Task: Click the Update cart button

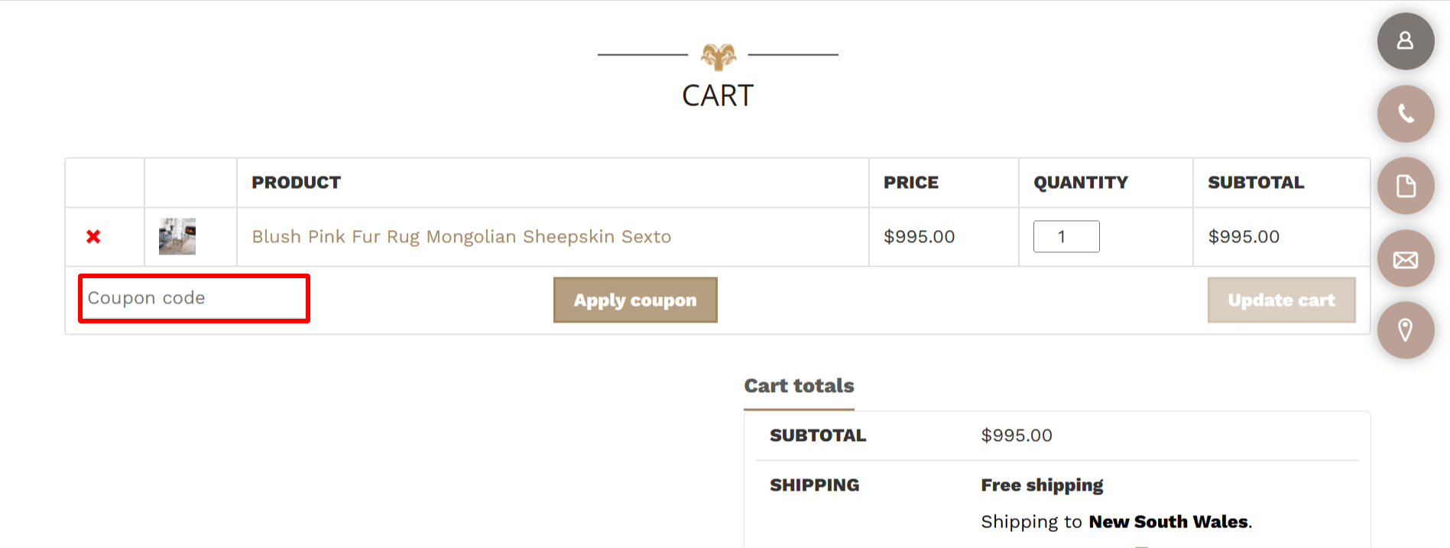Action: 1281,300
